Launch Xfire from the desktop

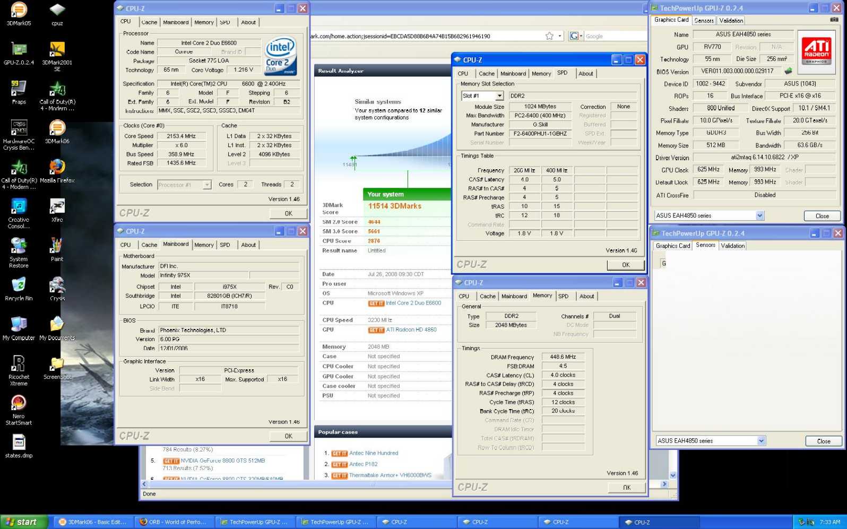(x=57, y=211)
